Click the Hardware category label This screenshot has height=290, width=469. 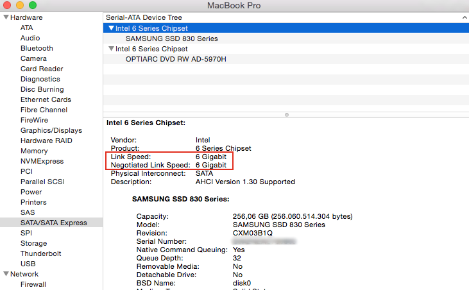pos(26,17)
